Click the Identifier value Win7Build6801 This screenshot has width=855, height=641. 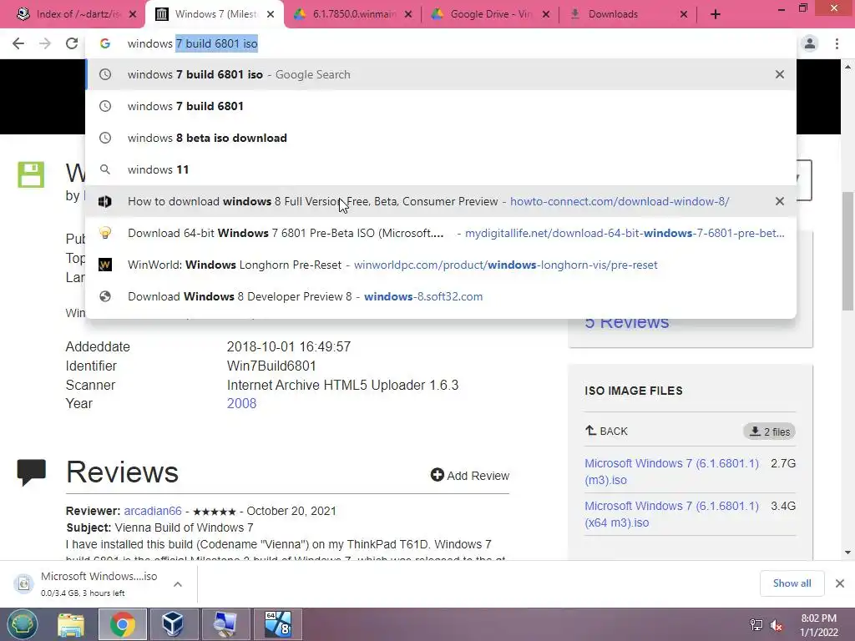tap(271, 366)
